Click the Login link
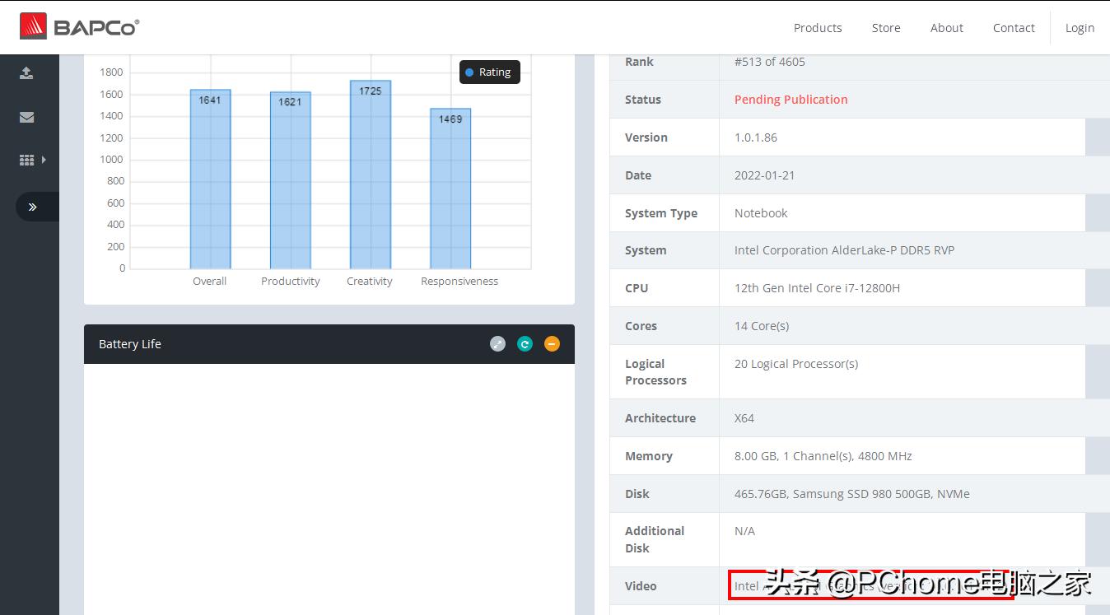 [1080, 27]
